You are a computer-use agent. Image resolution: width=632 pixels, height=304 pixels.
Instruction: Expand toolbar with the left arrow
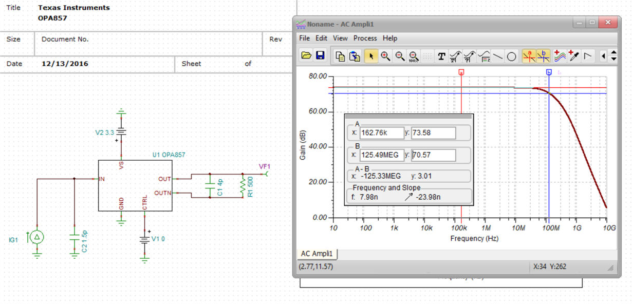point(604,56)
